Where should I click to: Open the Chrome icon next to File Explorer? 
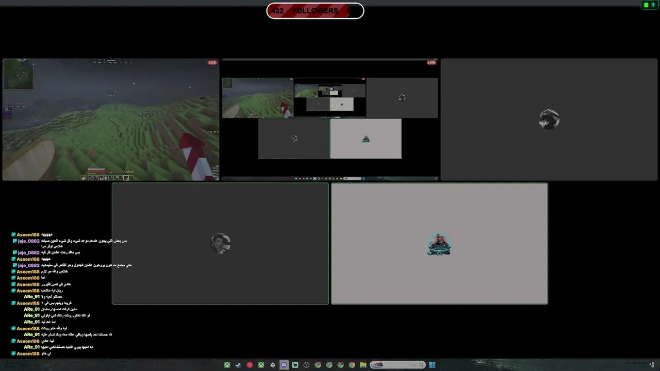pos(352,365)
